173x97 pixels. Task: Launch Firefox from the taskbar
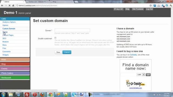[42, 95]
